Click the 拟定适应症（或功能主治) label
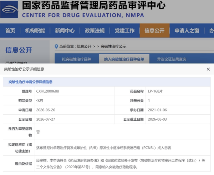 point(20,148)
